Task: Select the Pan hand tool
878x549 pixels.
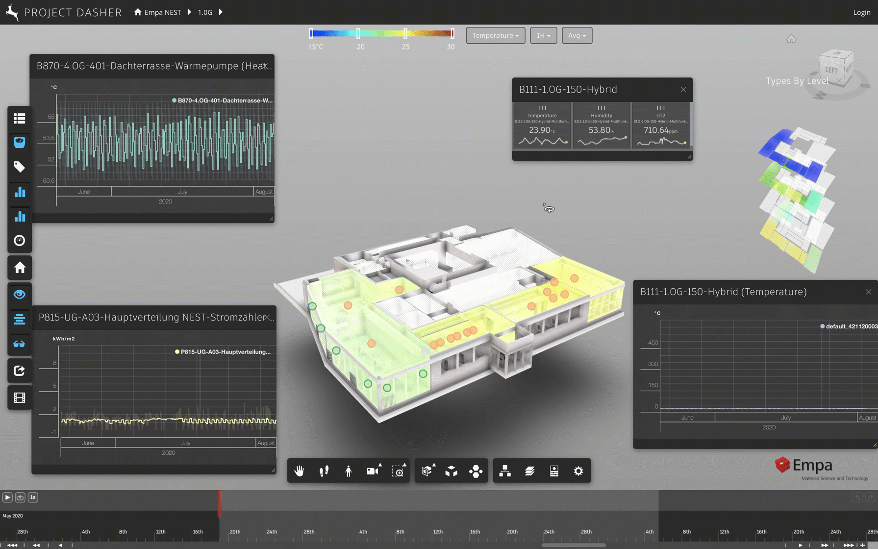Action: pyautogui.click(x=299, y=471)
